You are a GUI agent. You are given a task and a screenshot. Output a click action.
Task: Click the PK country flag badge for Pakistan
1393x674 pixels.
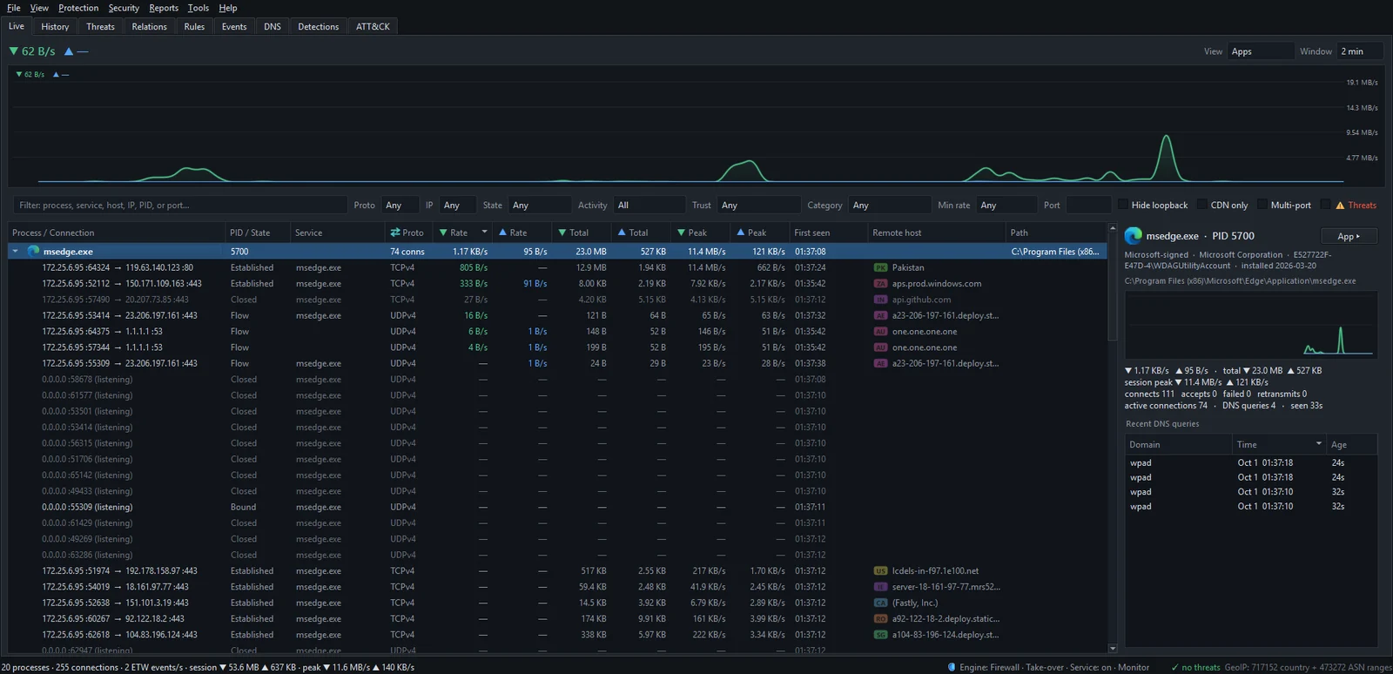[880, 267]
